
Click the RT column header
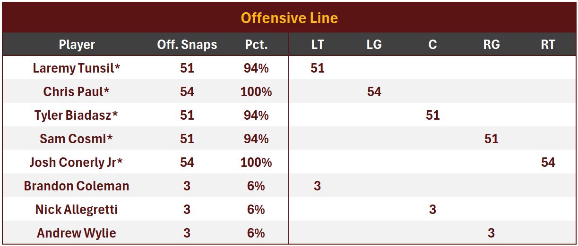tap(548, 45)
